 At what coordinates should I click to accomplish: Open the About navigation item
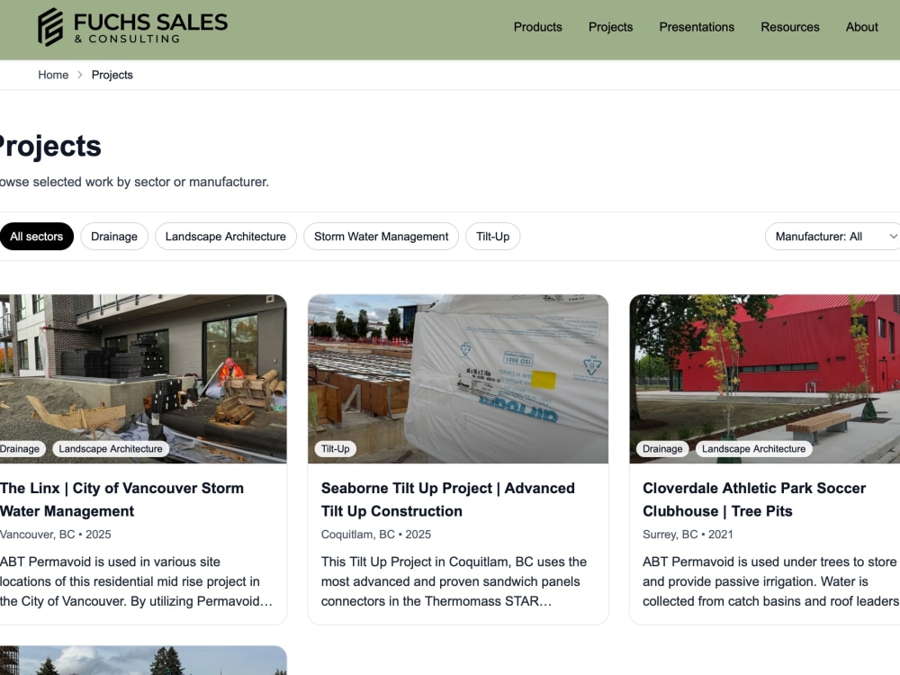coord(861,27)
